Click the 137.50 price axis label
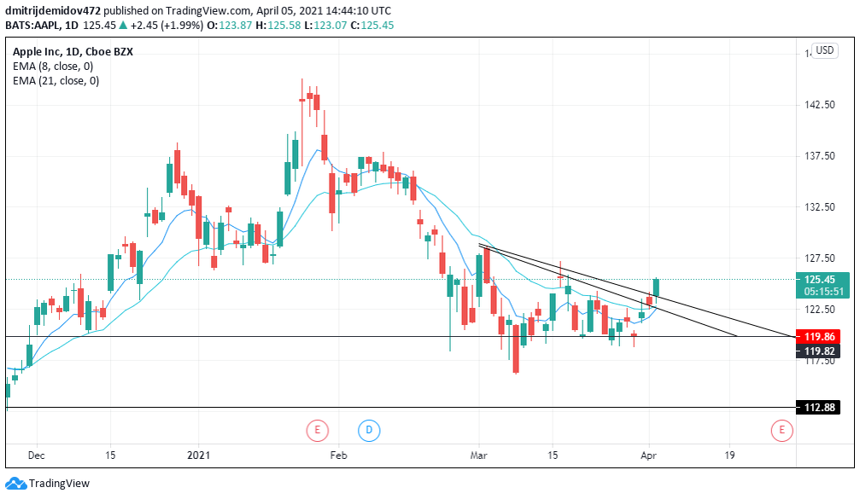 [x=819, y=156]
